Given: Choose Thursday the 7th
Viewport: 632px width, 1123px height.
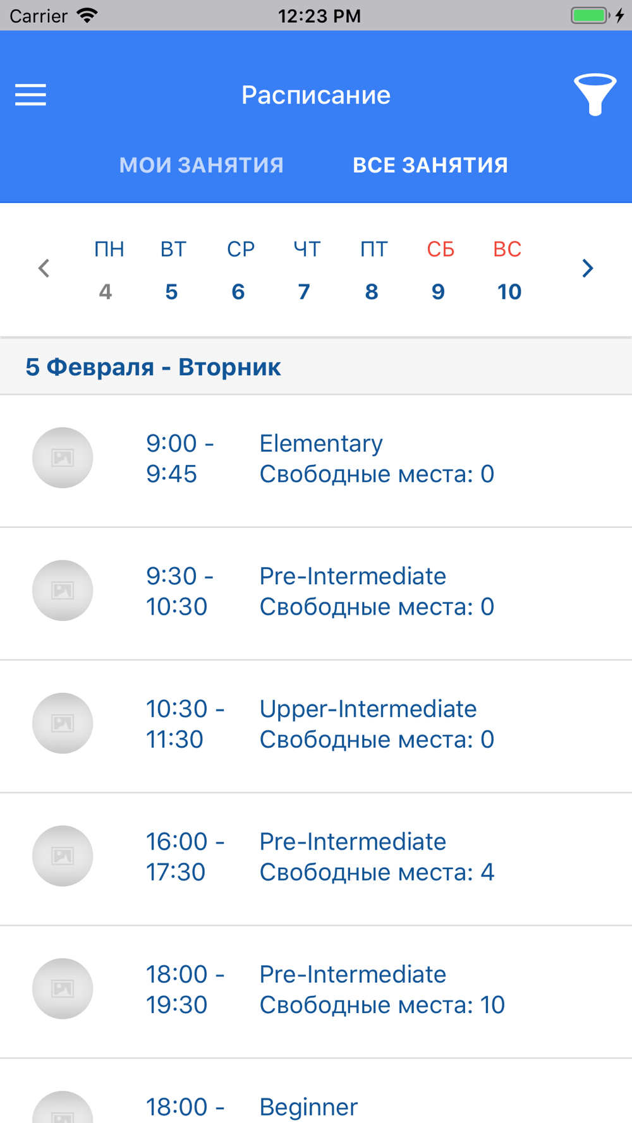Looking at the screenshot, I should (x=305, y=270).
